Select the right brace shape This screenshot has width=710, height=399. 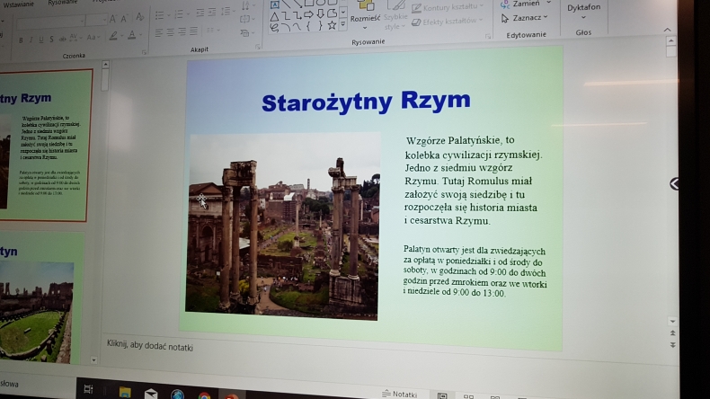click(320, 26)
